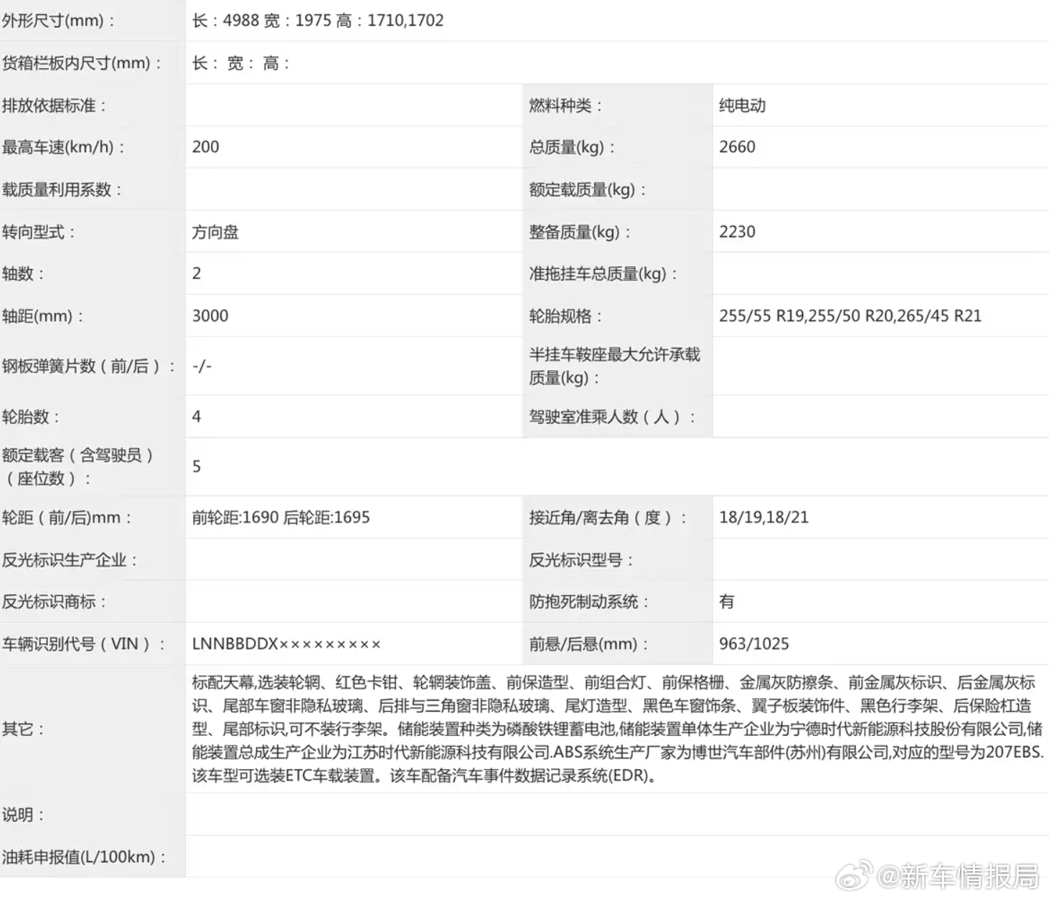Click the 总质量 value 2660
The image size is (1049, 901).
[737, 147]
